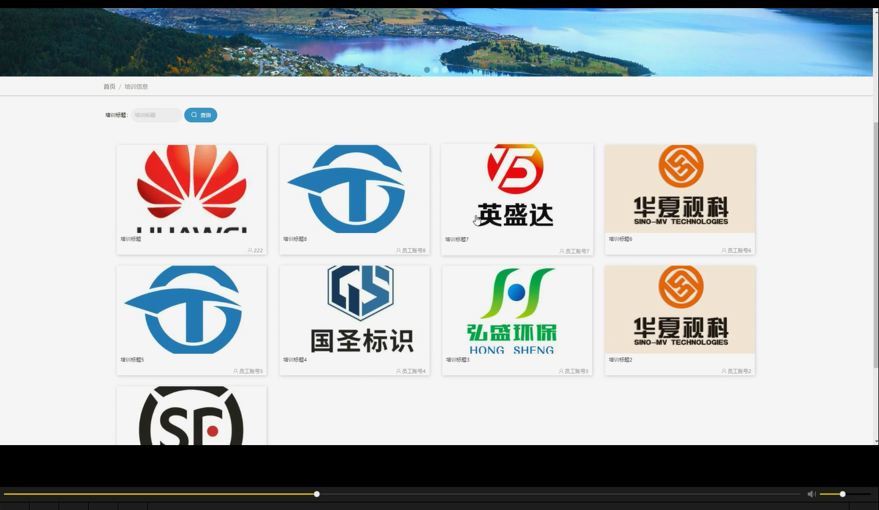Screen dimensions: 879x510
Task: Click the 员工账号6 account text
Action: coord(739,250)
